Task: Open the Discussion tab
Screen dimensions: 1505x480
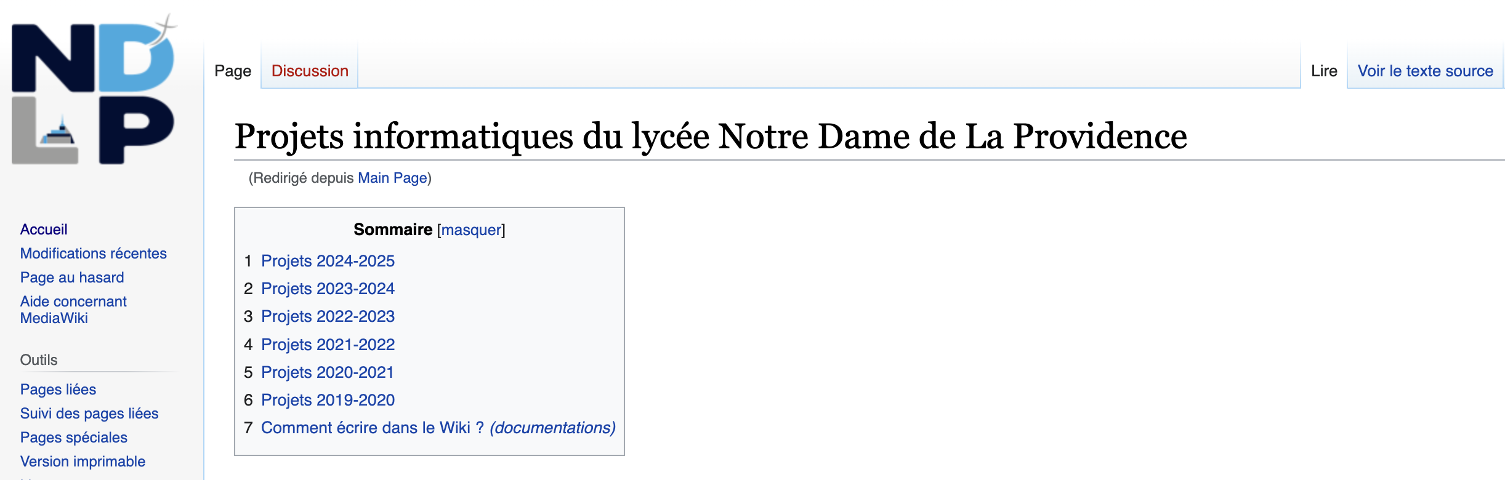Action: click(x=310, y=71)
